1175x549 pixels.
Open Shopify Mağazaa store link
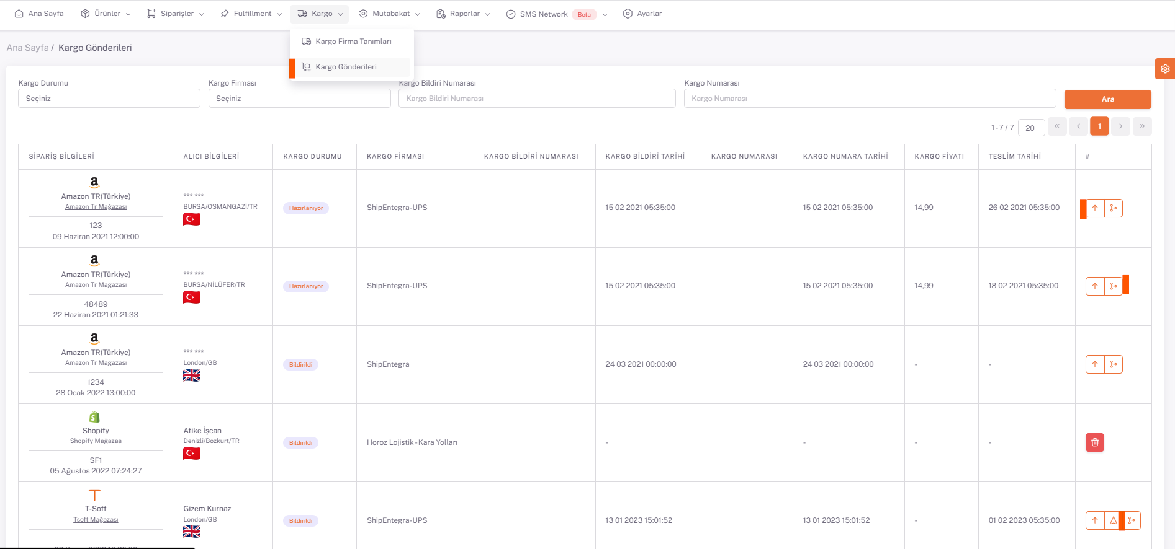(x=96, y=441)
